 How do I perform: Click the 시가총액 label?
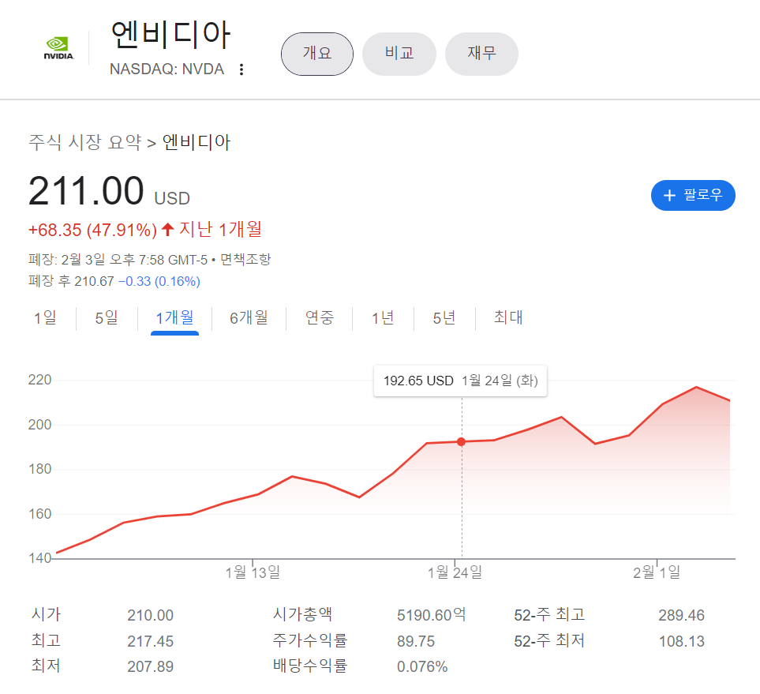[302, 614]
